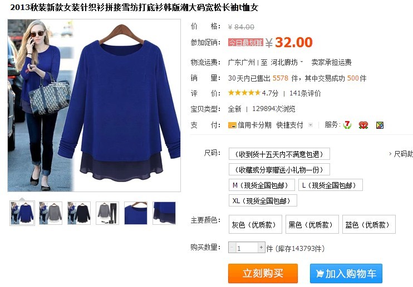Select size L（现货全国包邮）

point(330,185)
